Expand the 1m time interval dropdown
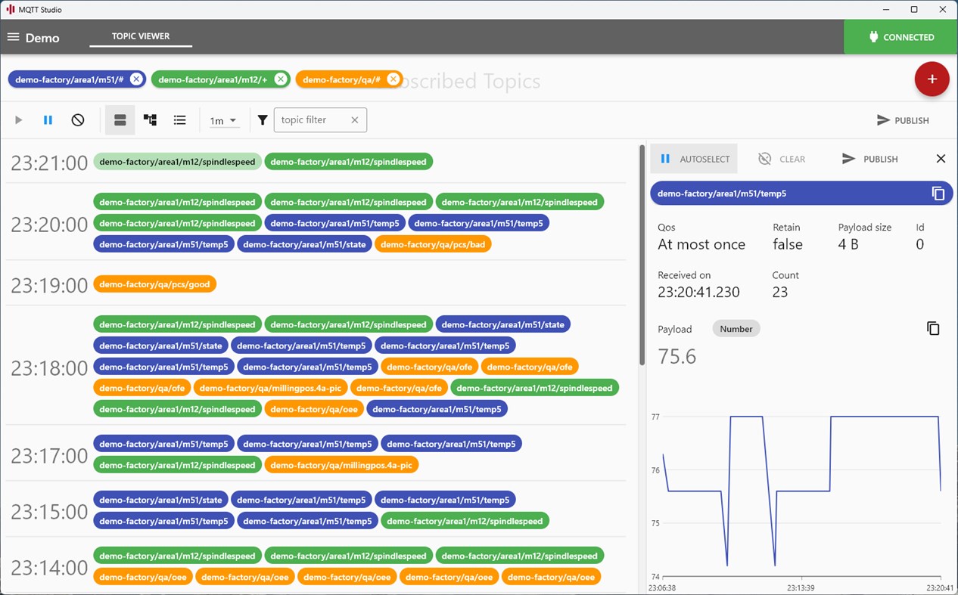Viewport: 958px width, 595px height. point(223,121)
